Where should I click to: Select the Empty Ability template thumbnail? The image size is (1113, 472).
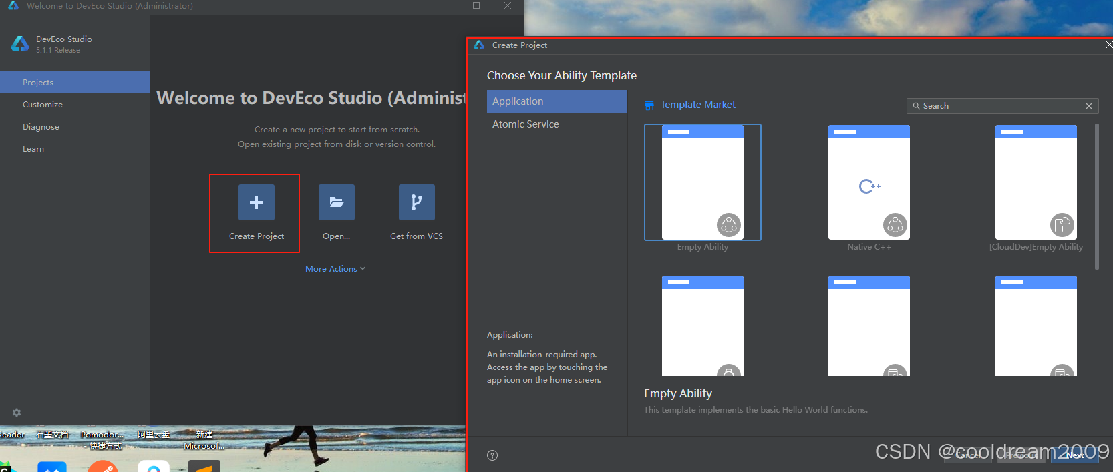(703, 182)
